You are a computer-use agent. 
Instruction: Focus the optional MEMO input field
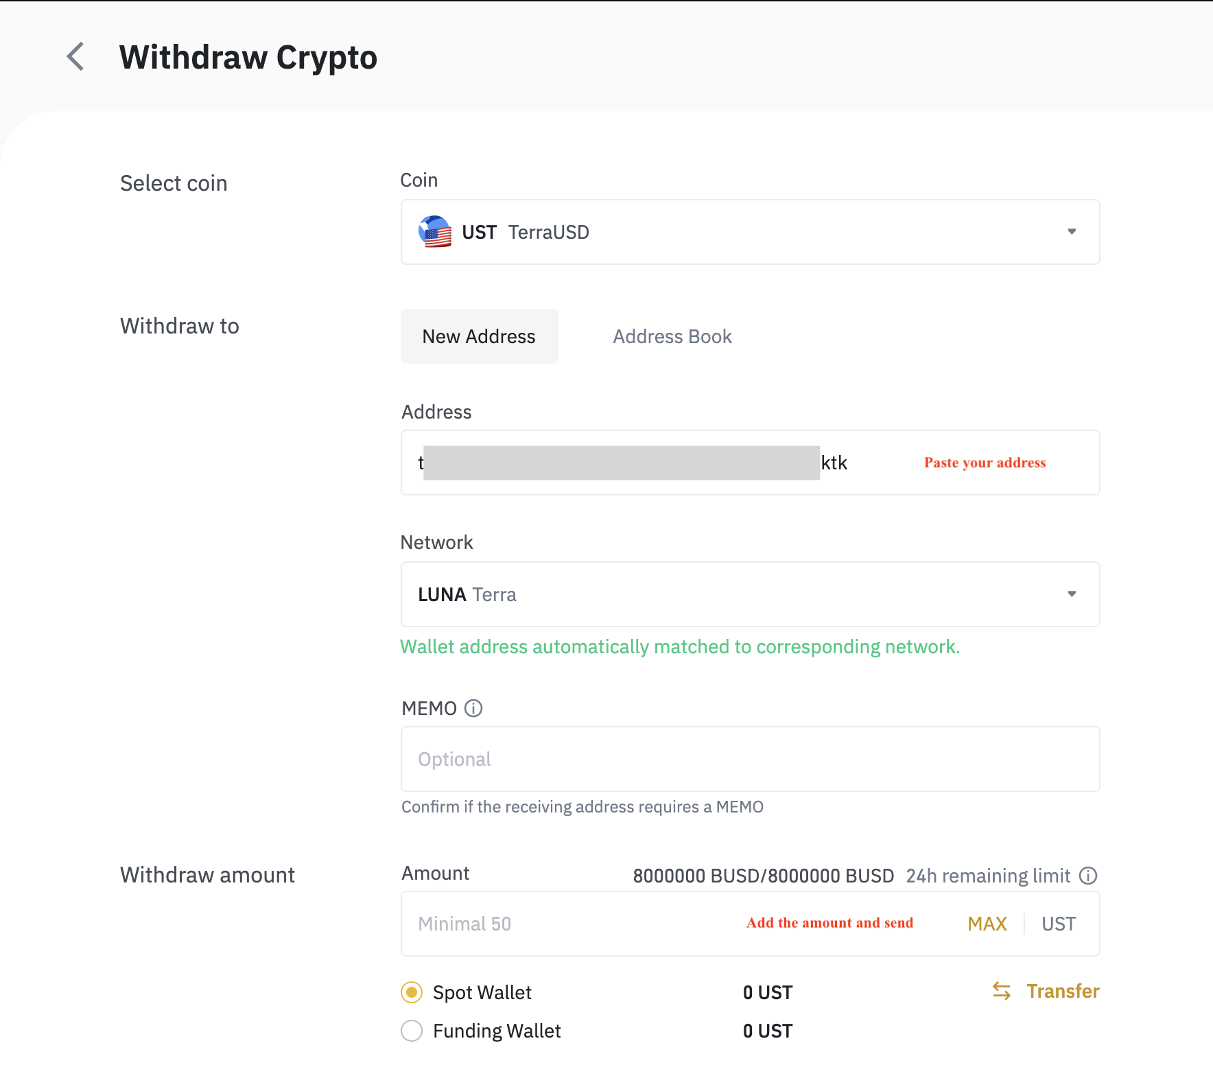click(x=750, y=759)
